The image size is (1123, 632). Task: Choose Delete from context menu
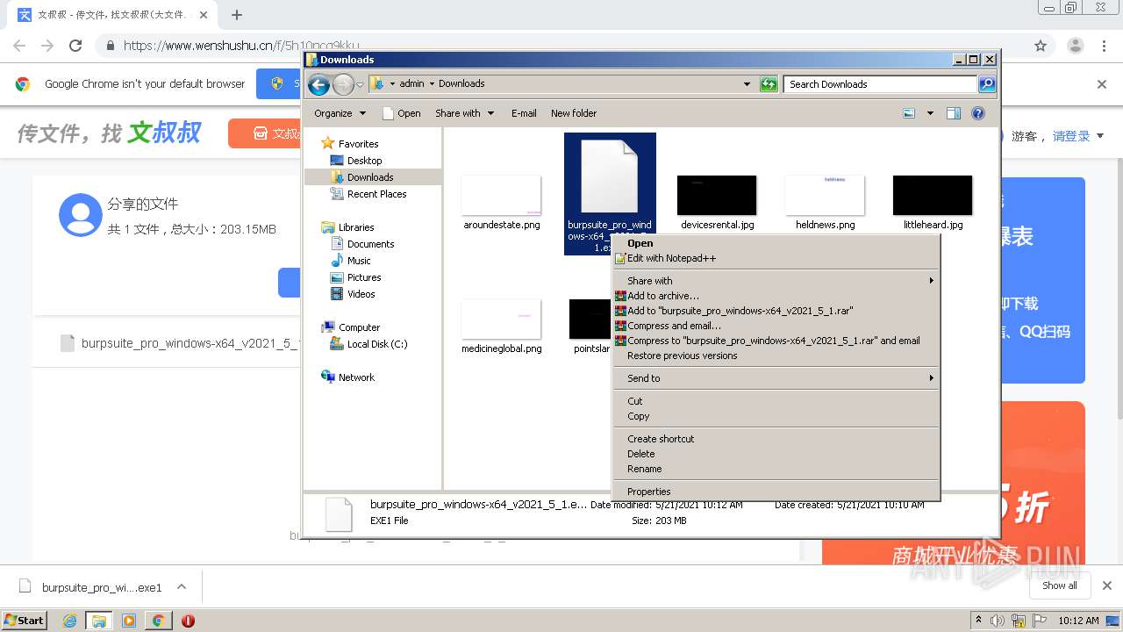click(776, 454)
